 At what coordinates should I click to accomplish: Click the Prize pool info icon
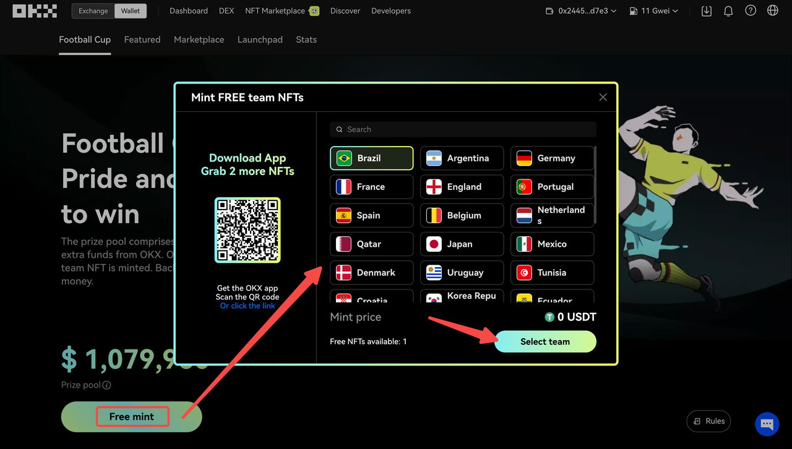(106, 385)
